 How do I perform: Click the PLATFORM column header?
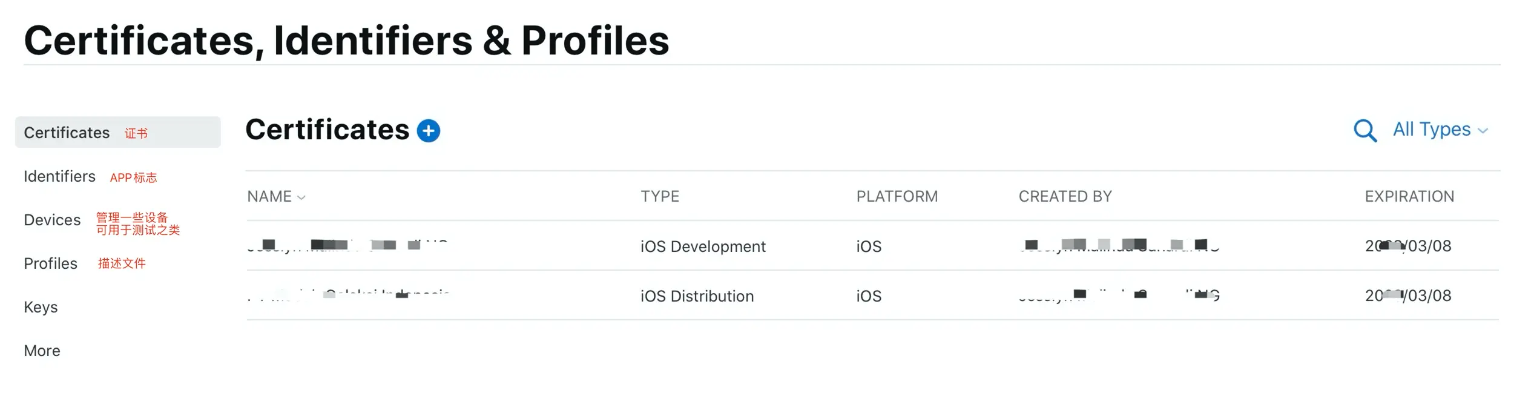click(897, 197)
